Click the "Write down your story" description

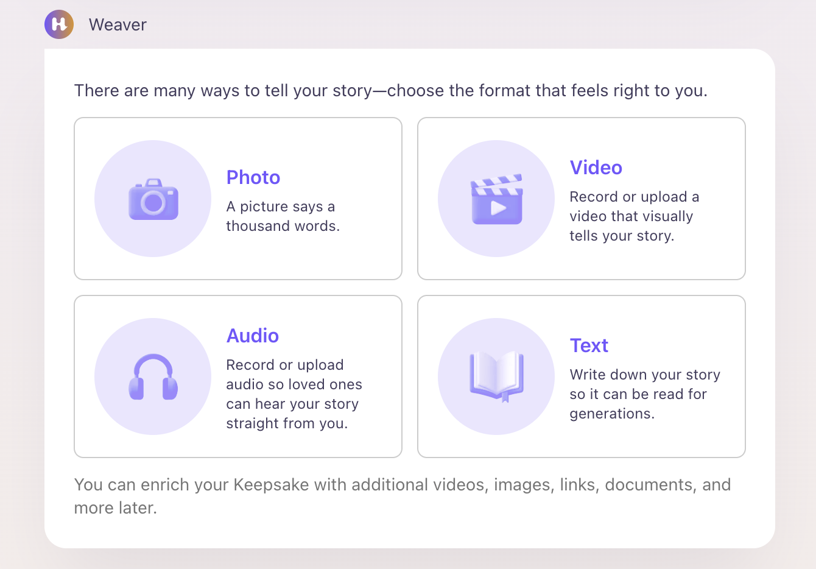(x=644, y=394)
